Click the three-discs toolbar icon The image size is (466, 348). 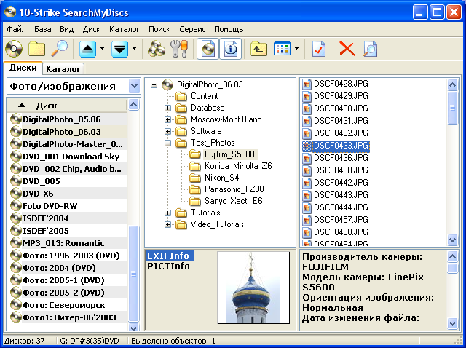(156, 49)
